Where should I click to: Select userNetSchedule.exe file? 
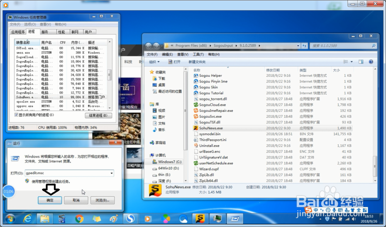(272, 163)
